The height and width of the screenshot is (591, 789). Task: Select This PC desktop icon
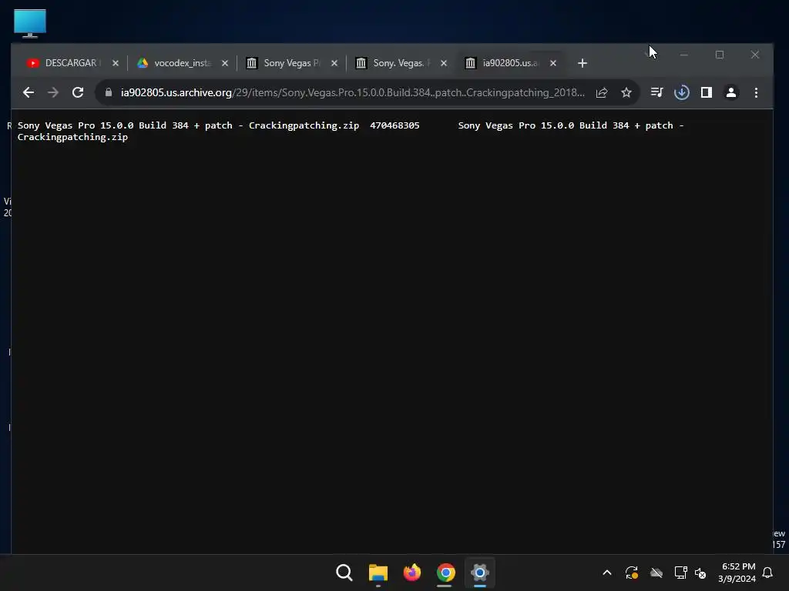pyautogui.click(x=30, y=23)
